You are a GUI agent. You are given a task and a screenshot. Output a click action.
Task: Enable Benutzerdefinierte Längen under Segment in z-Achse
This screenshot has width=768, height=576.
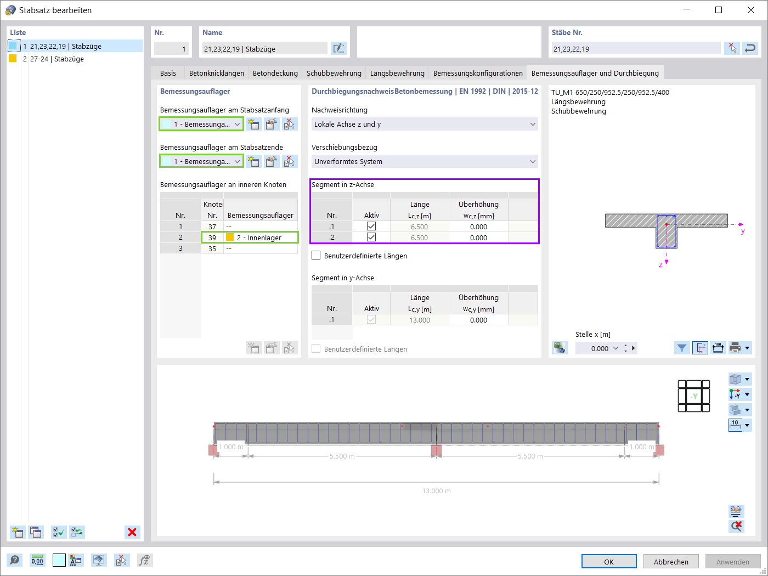tap(316, 255)
